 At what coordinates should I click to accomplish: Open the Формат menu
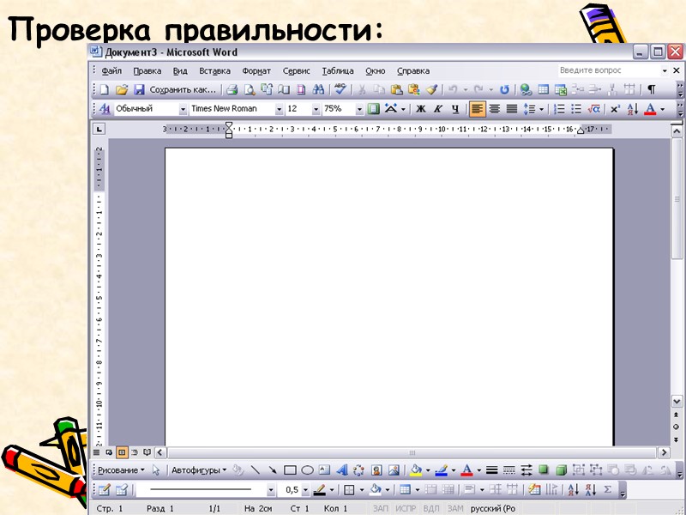[x=256, y=71]
